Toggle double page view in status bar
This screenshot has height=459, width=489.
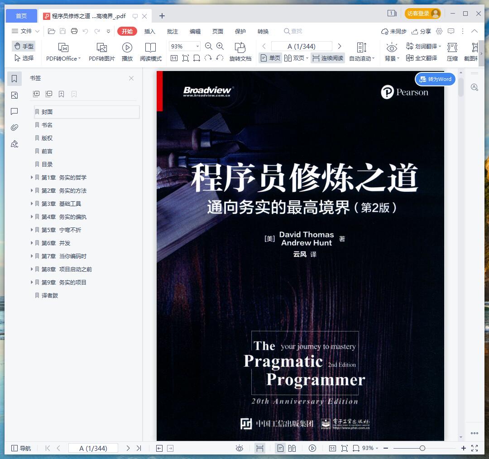[292, 448]
